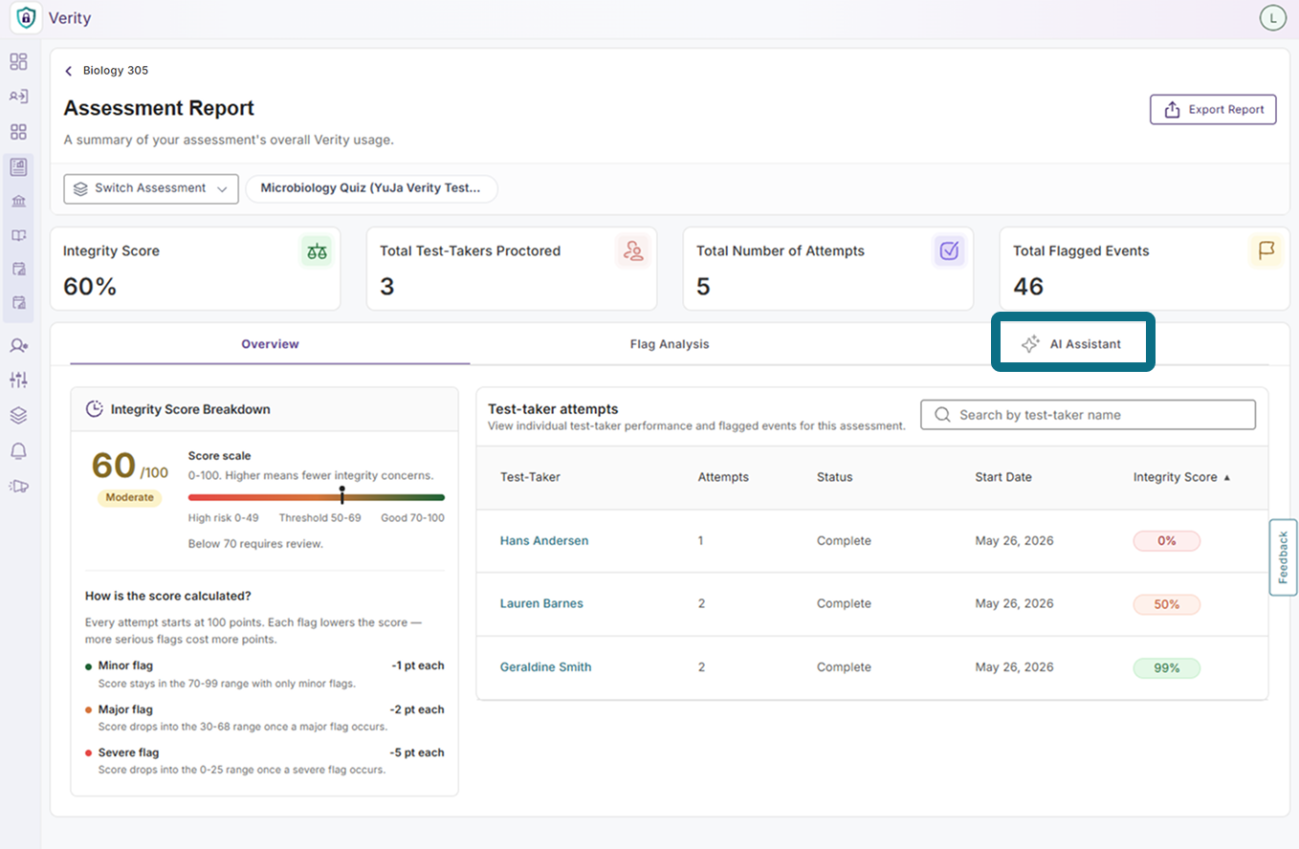Click the Total Flagged Events flag icon
Screen dimensions: 1299x849
[1266, 251]
